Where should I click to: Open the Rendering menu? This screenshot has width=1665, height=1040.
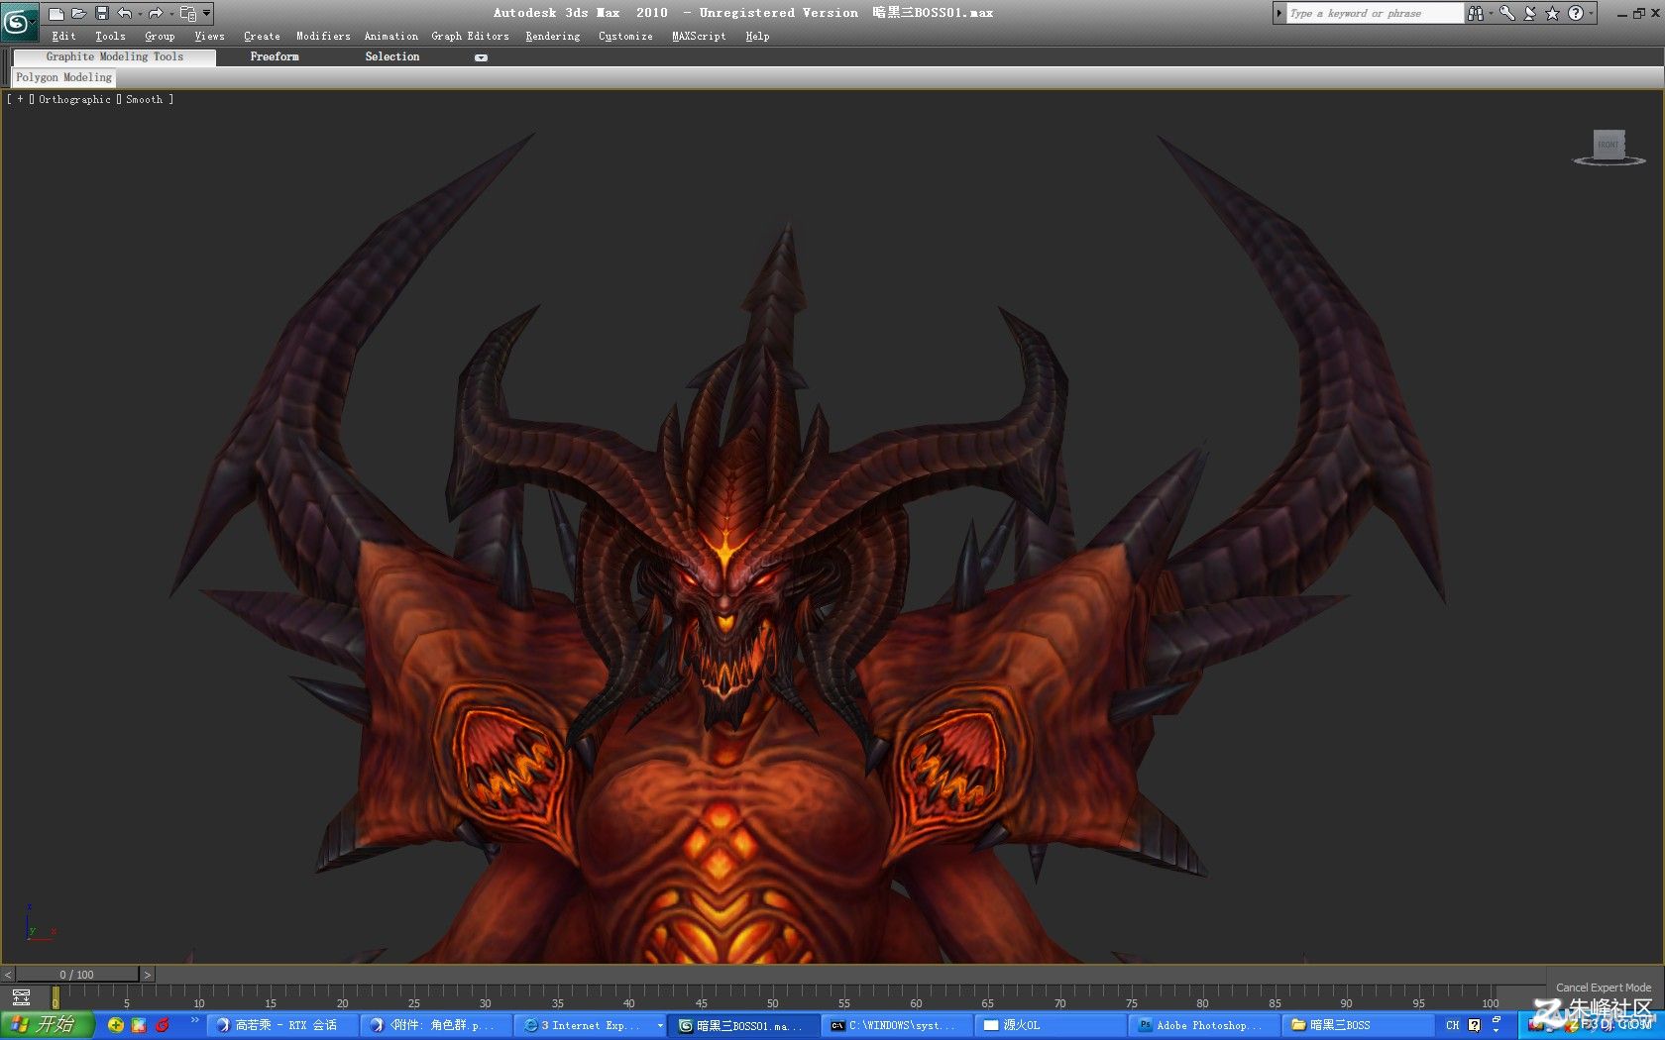click(x=552, y=36)
